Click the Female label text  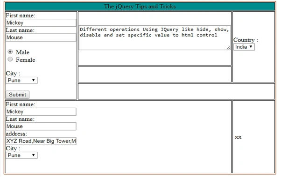click(26, 60)
